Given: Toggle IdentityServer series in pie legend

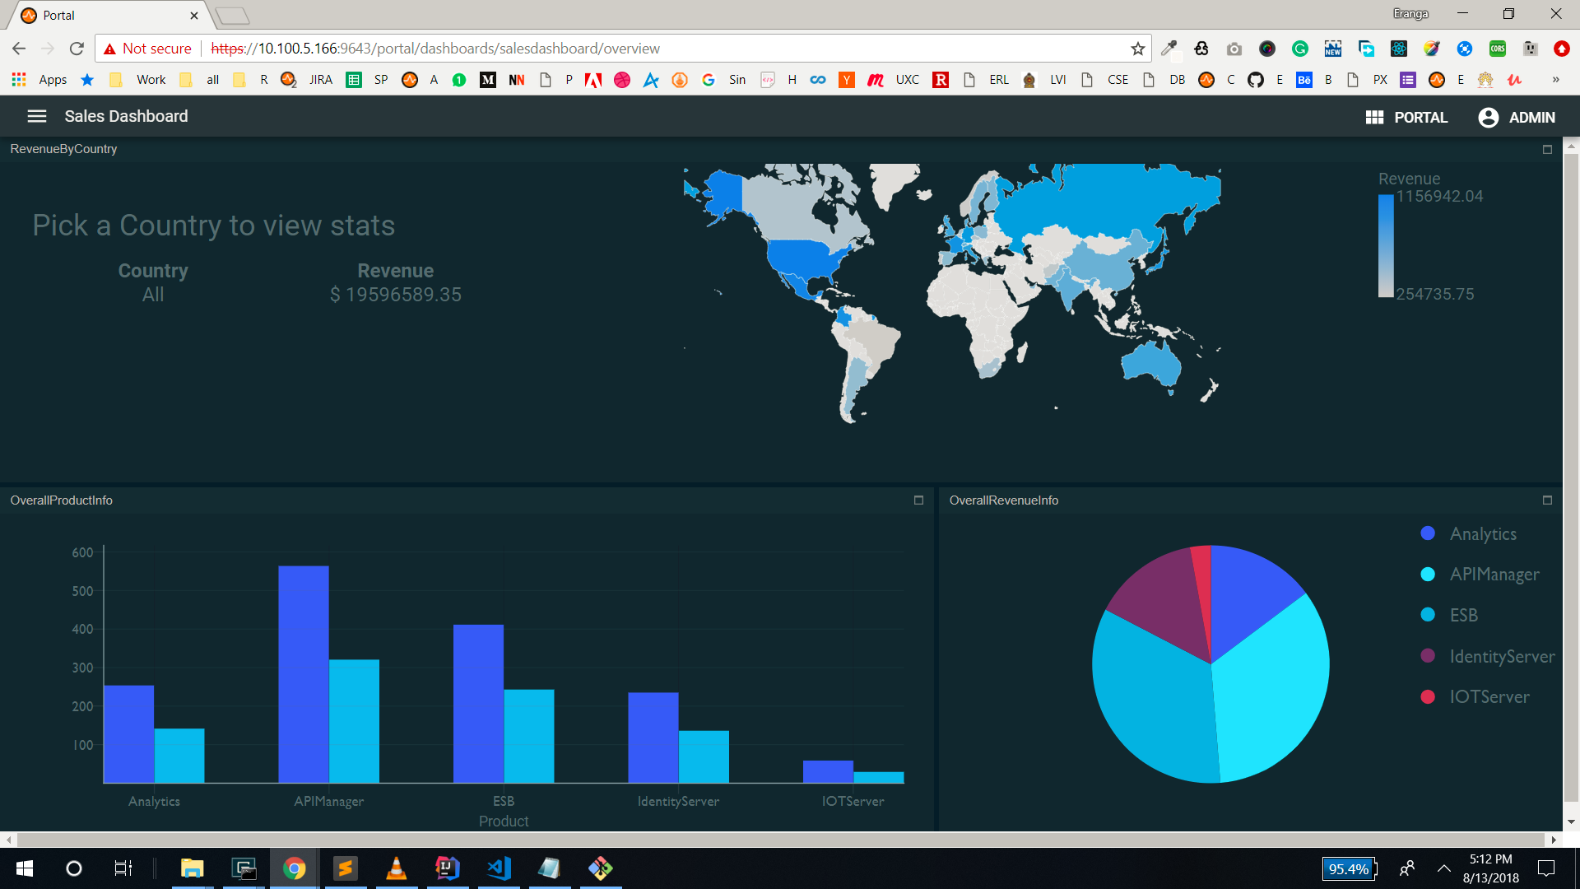Looking at the screenshot, I should 1488,656.
